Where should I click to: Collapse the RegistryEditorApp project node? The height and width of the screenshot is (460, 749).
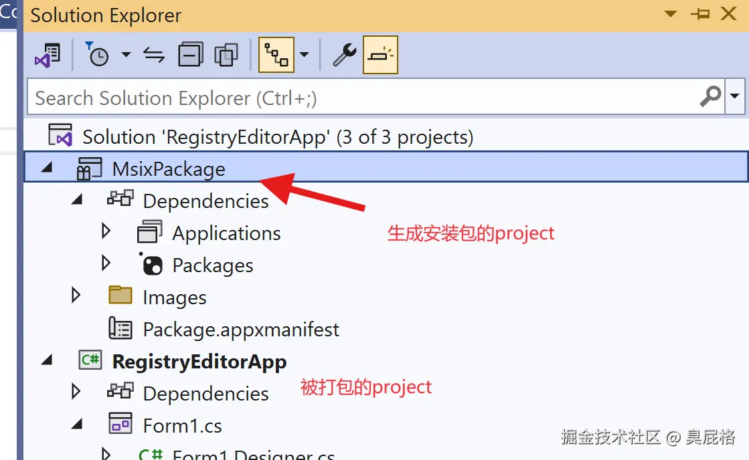pyautogui.click(x=47, y=360)
